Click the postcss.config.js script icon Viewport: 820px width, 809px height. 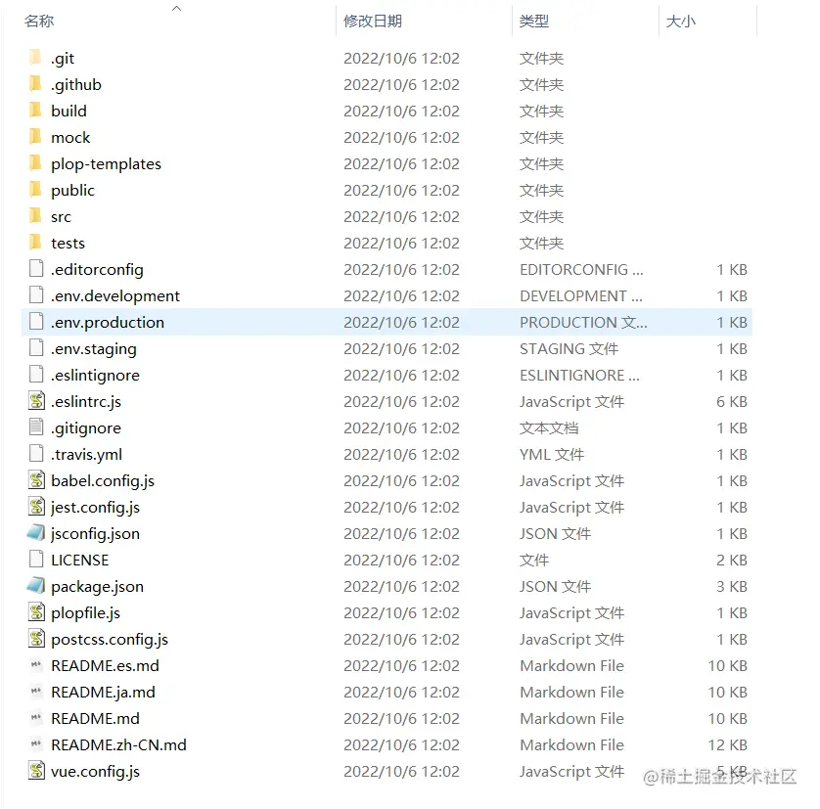tap(36, 638)
